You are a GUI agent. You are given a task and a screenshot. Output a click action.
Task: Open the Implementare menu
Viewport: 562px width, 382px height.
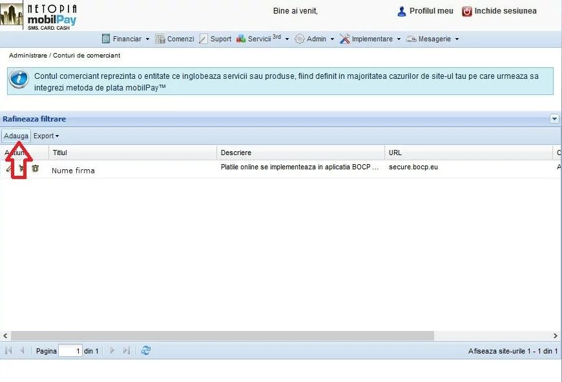pyautogui.click(x=370, y=39)
